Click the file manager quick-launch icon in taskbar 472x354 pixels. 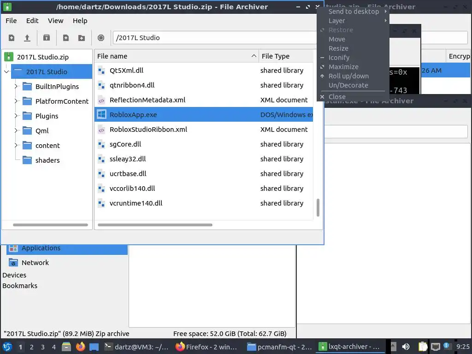(x=66, y=347)
